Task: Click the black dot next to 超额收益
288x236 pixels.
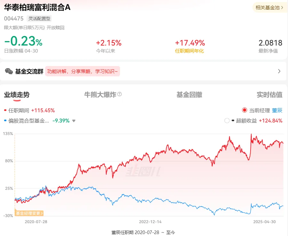Action: click(x=233, y=121)
